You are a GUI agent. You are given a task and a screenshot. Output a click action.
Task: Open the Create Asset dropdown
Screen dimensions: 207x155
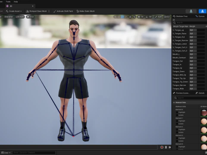click(14, 11)
